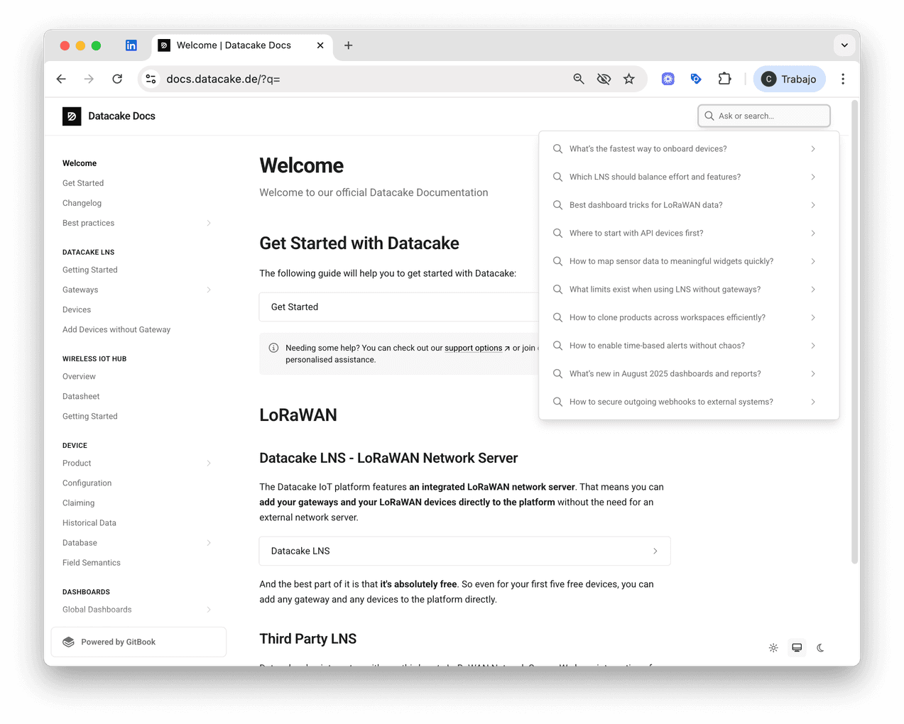904x724 pixels.
Task: Select Welcome in the sidebar
Action: click(80, 163)
